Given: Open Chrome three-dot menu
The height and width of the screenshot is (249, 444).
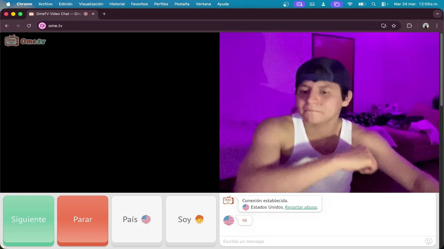Looking at the screenshot, I should click(437, 26).
